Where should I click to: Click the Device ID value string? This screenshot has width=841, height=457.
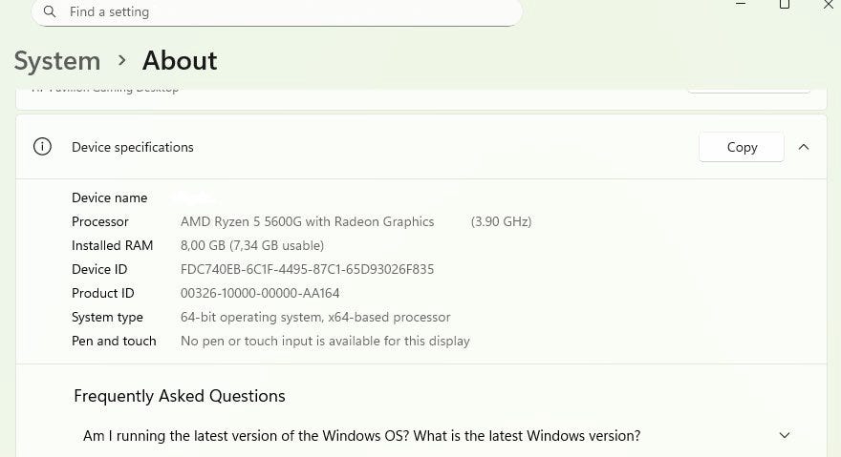pyautogui.click(x=307, y=269)
